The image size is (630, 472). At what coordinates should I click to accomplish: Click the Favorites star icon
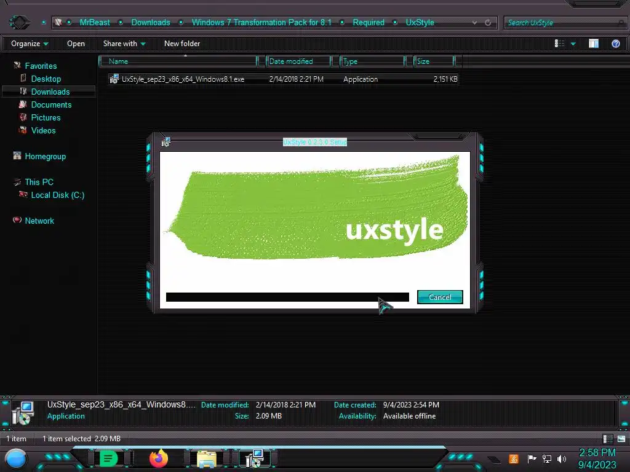tap(17, 65)
